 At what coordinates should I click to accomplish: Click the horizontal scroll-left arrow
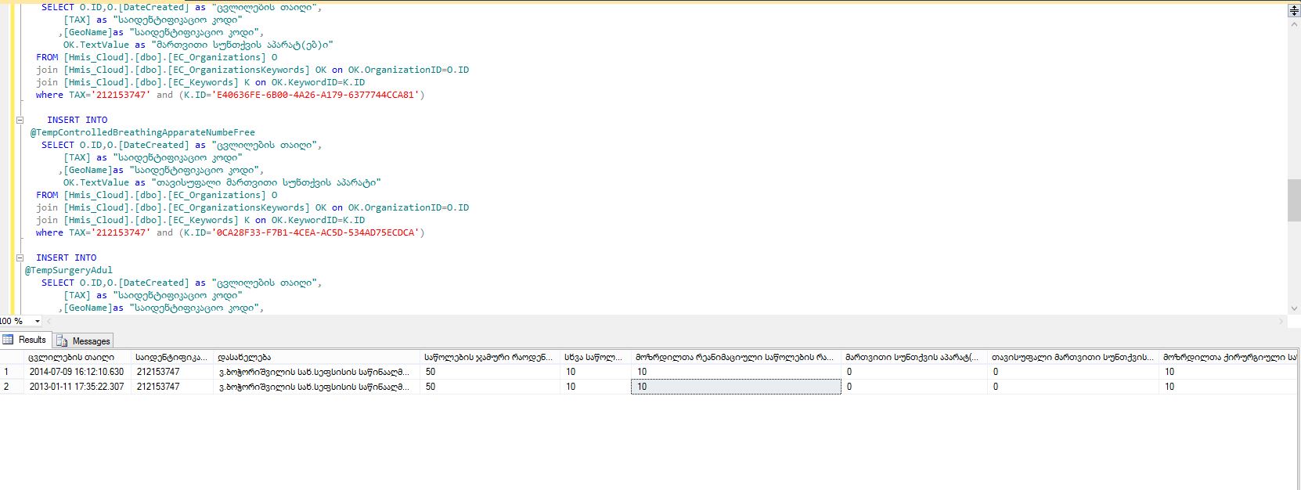pos(49,321)
